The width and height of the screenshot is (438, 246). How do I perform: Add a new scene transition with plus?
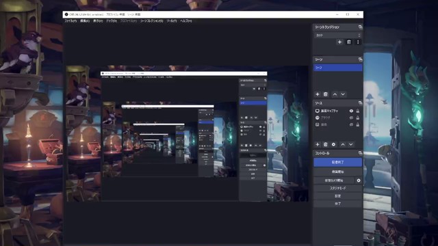pyautogui.click(x=339, y=42)
